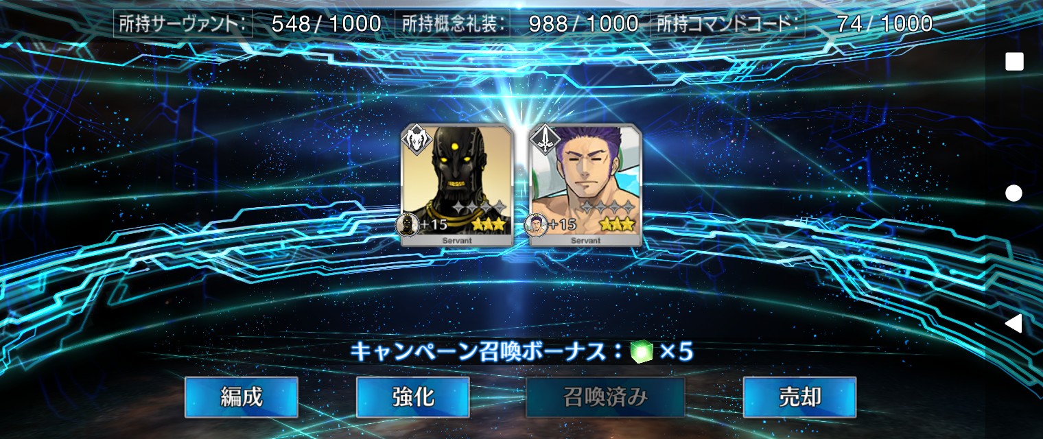Tap the Android home circle icon
Image resolution: width=1043 pixels, height=439 pixels.
click(x=1013, y=193)
